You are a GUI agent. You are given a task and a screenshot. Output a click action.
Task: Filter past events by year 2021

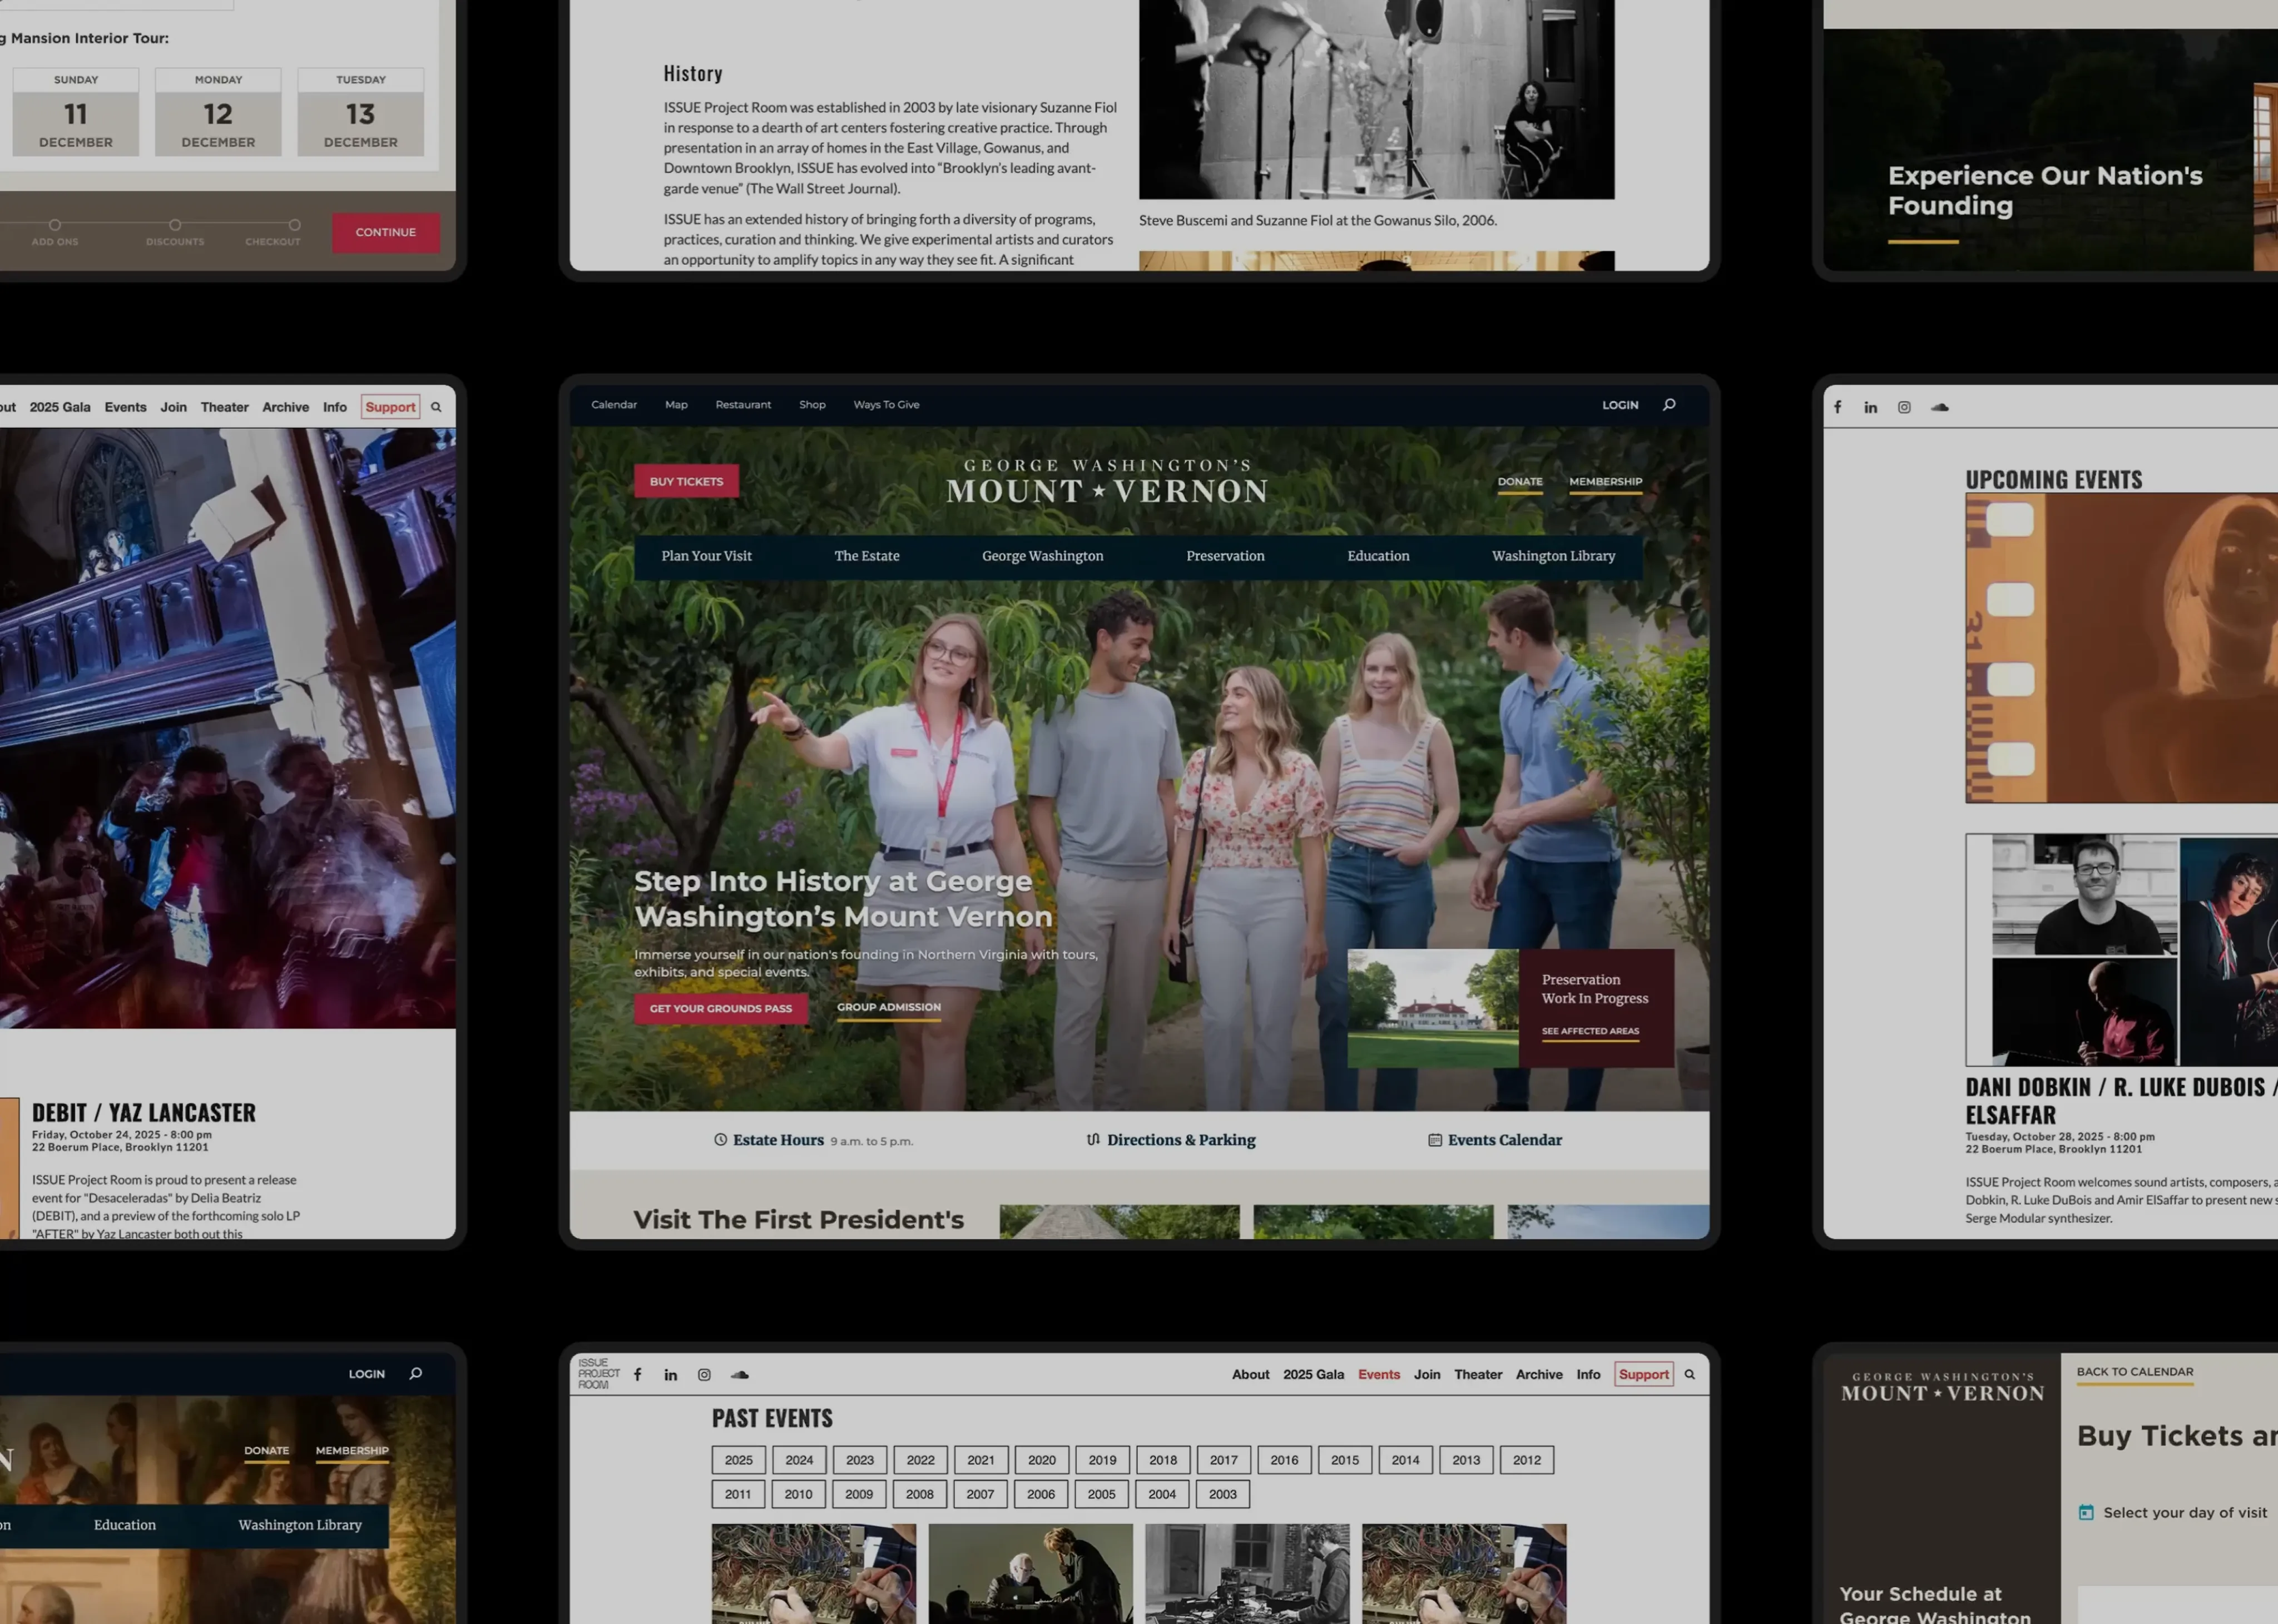click(981, 1460)
